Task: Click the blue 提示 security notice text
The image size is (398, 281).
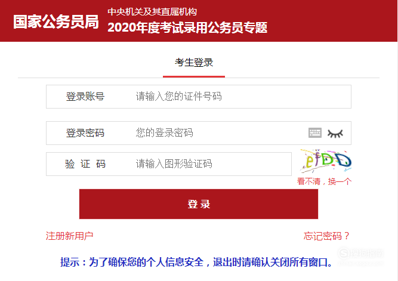Action: [x=196, y=262]
